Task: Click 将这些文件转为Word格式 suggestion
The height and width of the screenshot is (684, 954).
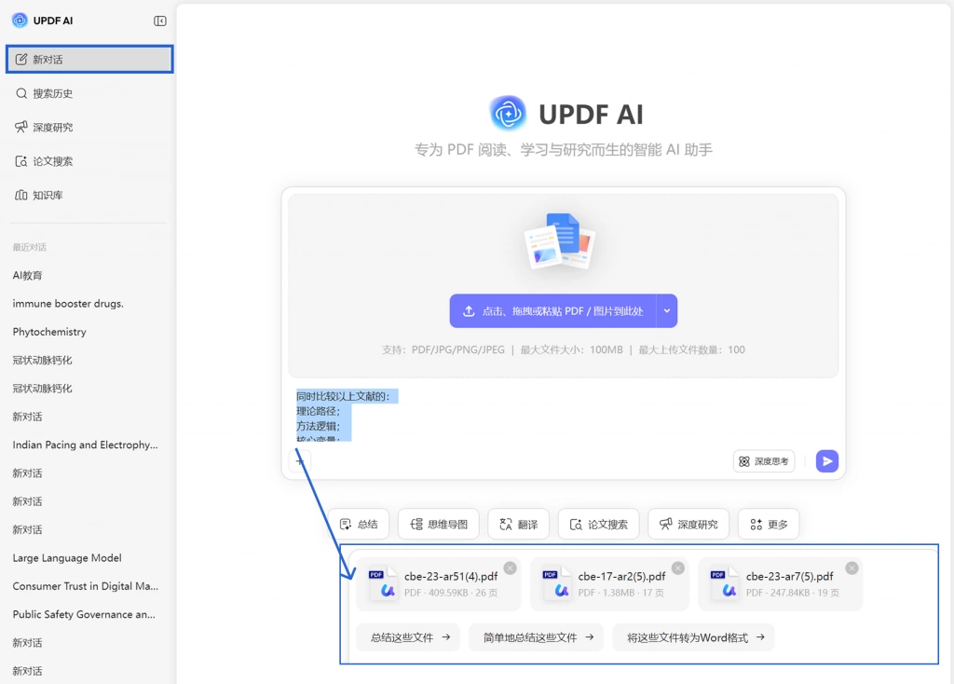Action: click(693, 637)
